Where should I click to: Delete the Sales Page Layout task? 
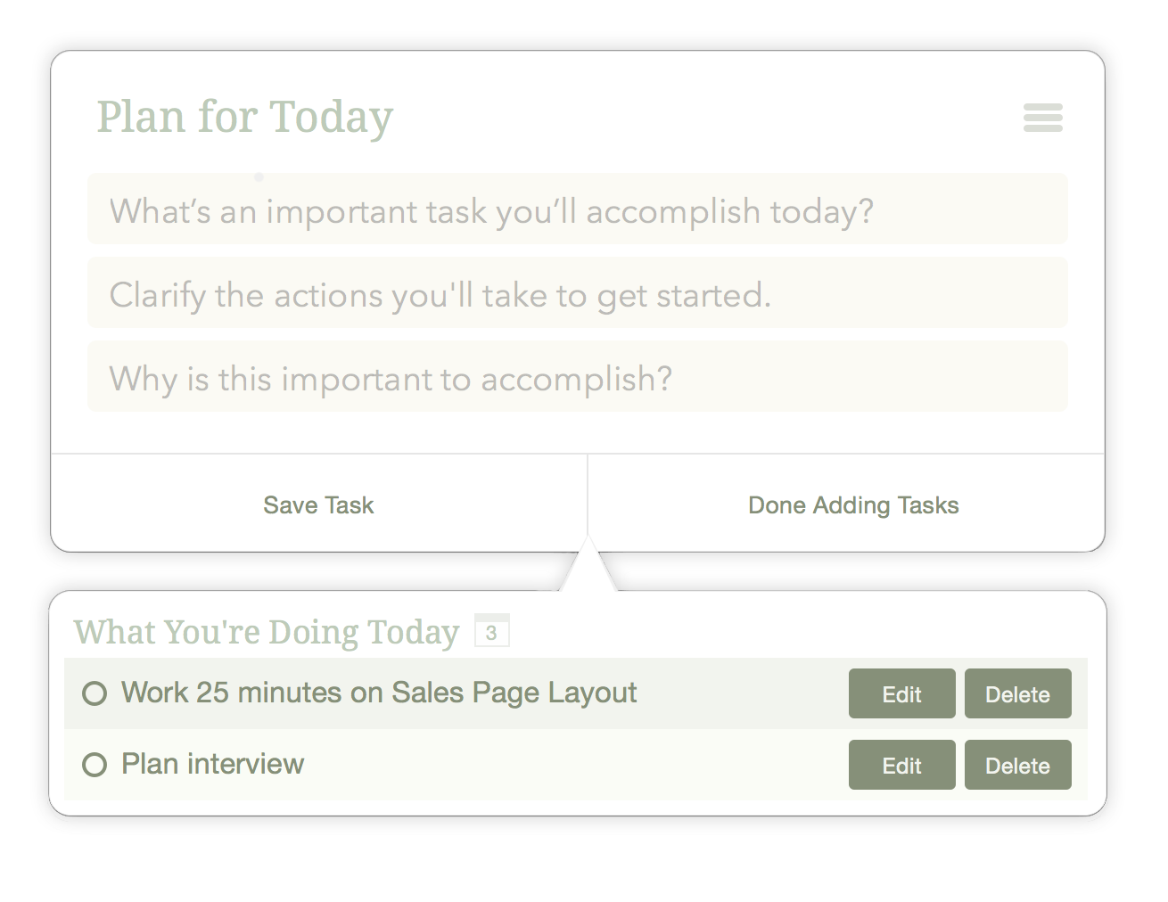1017,694
